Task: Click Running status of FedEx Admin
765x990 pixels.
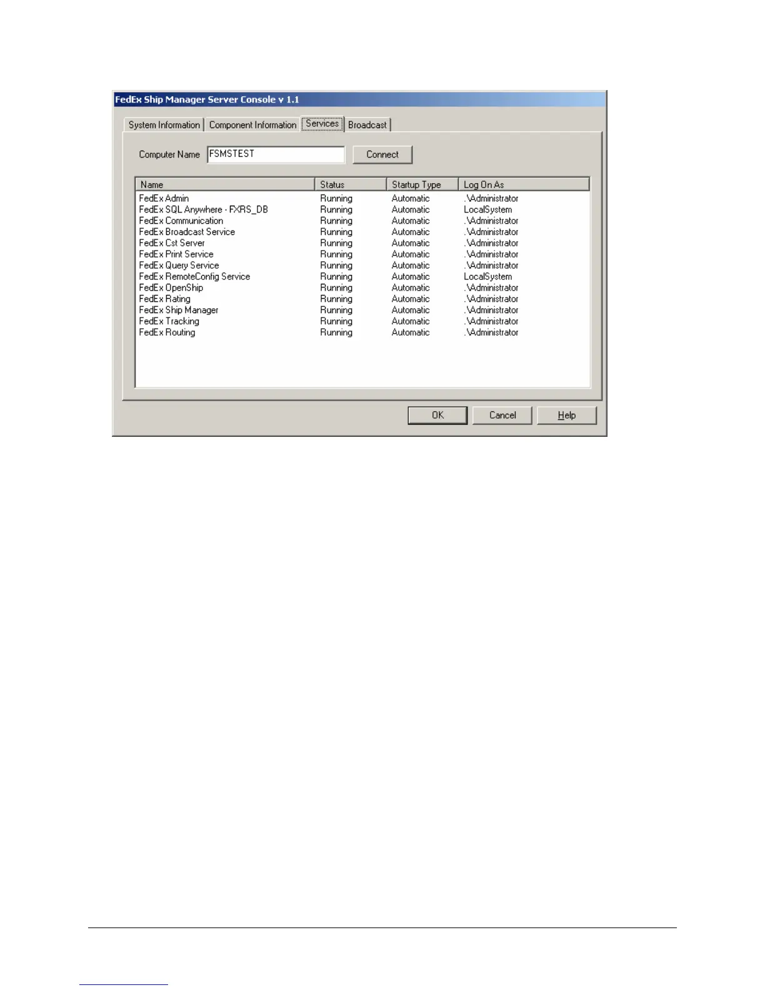Action: click(336, 198)
